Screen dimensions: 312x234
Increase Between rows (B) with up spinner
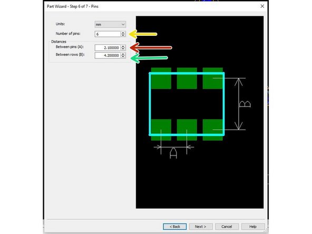point(123,54)
